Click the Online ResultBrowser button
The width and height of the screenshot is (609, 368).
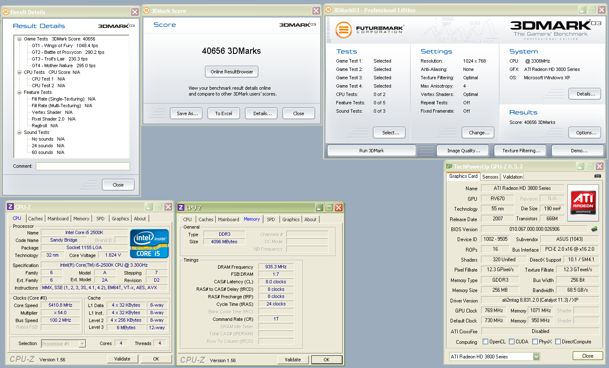(x=232, y=72)
